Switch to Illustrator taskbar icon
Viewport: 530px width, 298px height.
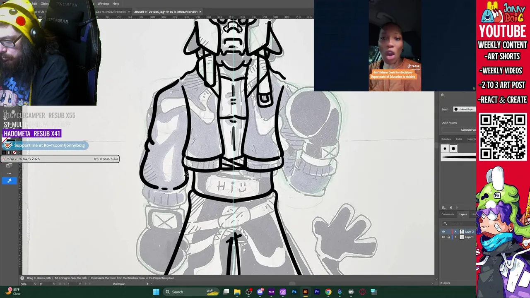[x=306, y=292]
